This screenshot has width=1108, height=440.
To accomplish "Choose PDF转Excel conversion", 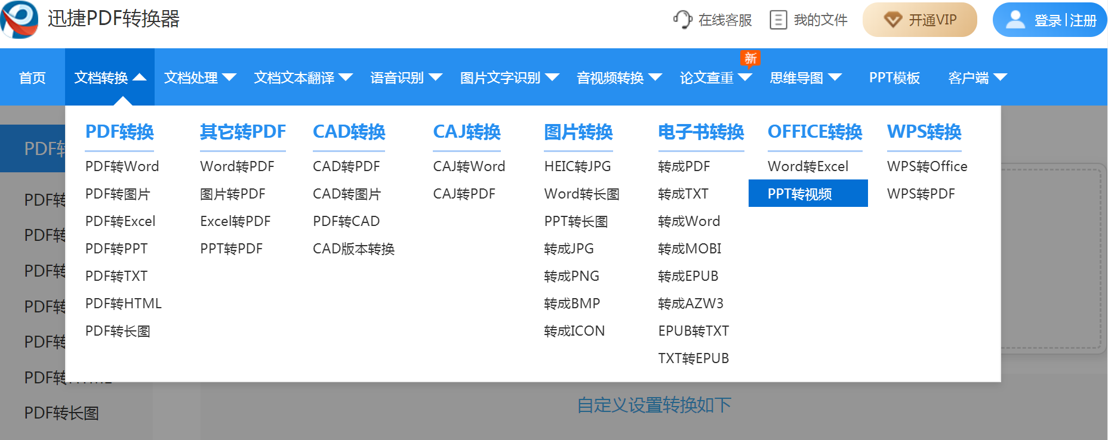I will pyautogui.click(x=121, y=221).
